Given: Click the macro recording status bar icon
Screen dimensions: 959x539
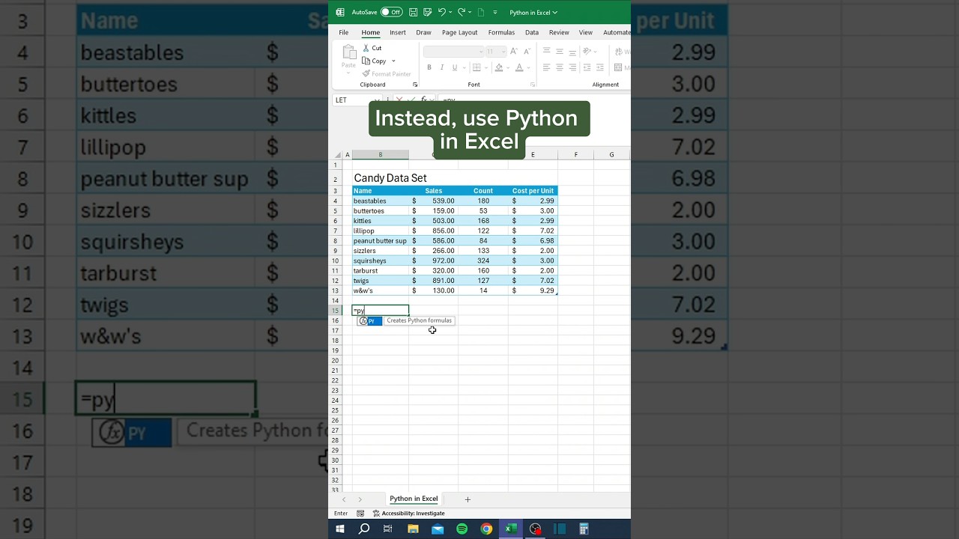Looking at the screenshot, I should [360, 514].
